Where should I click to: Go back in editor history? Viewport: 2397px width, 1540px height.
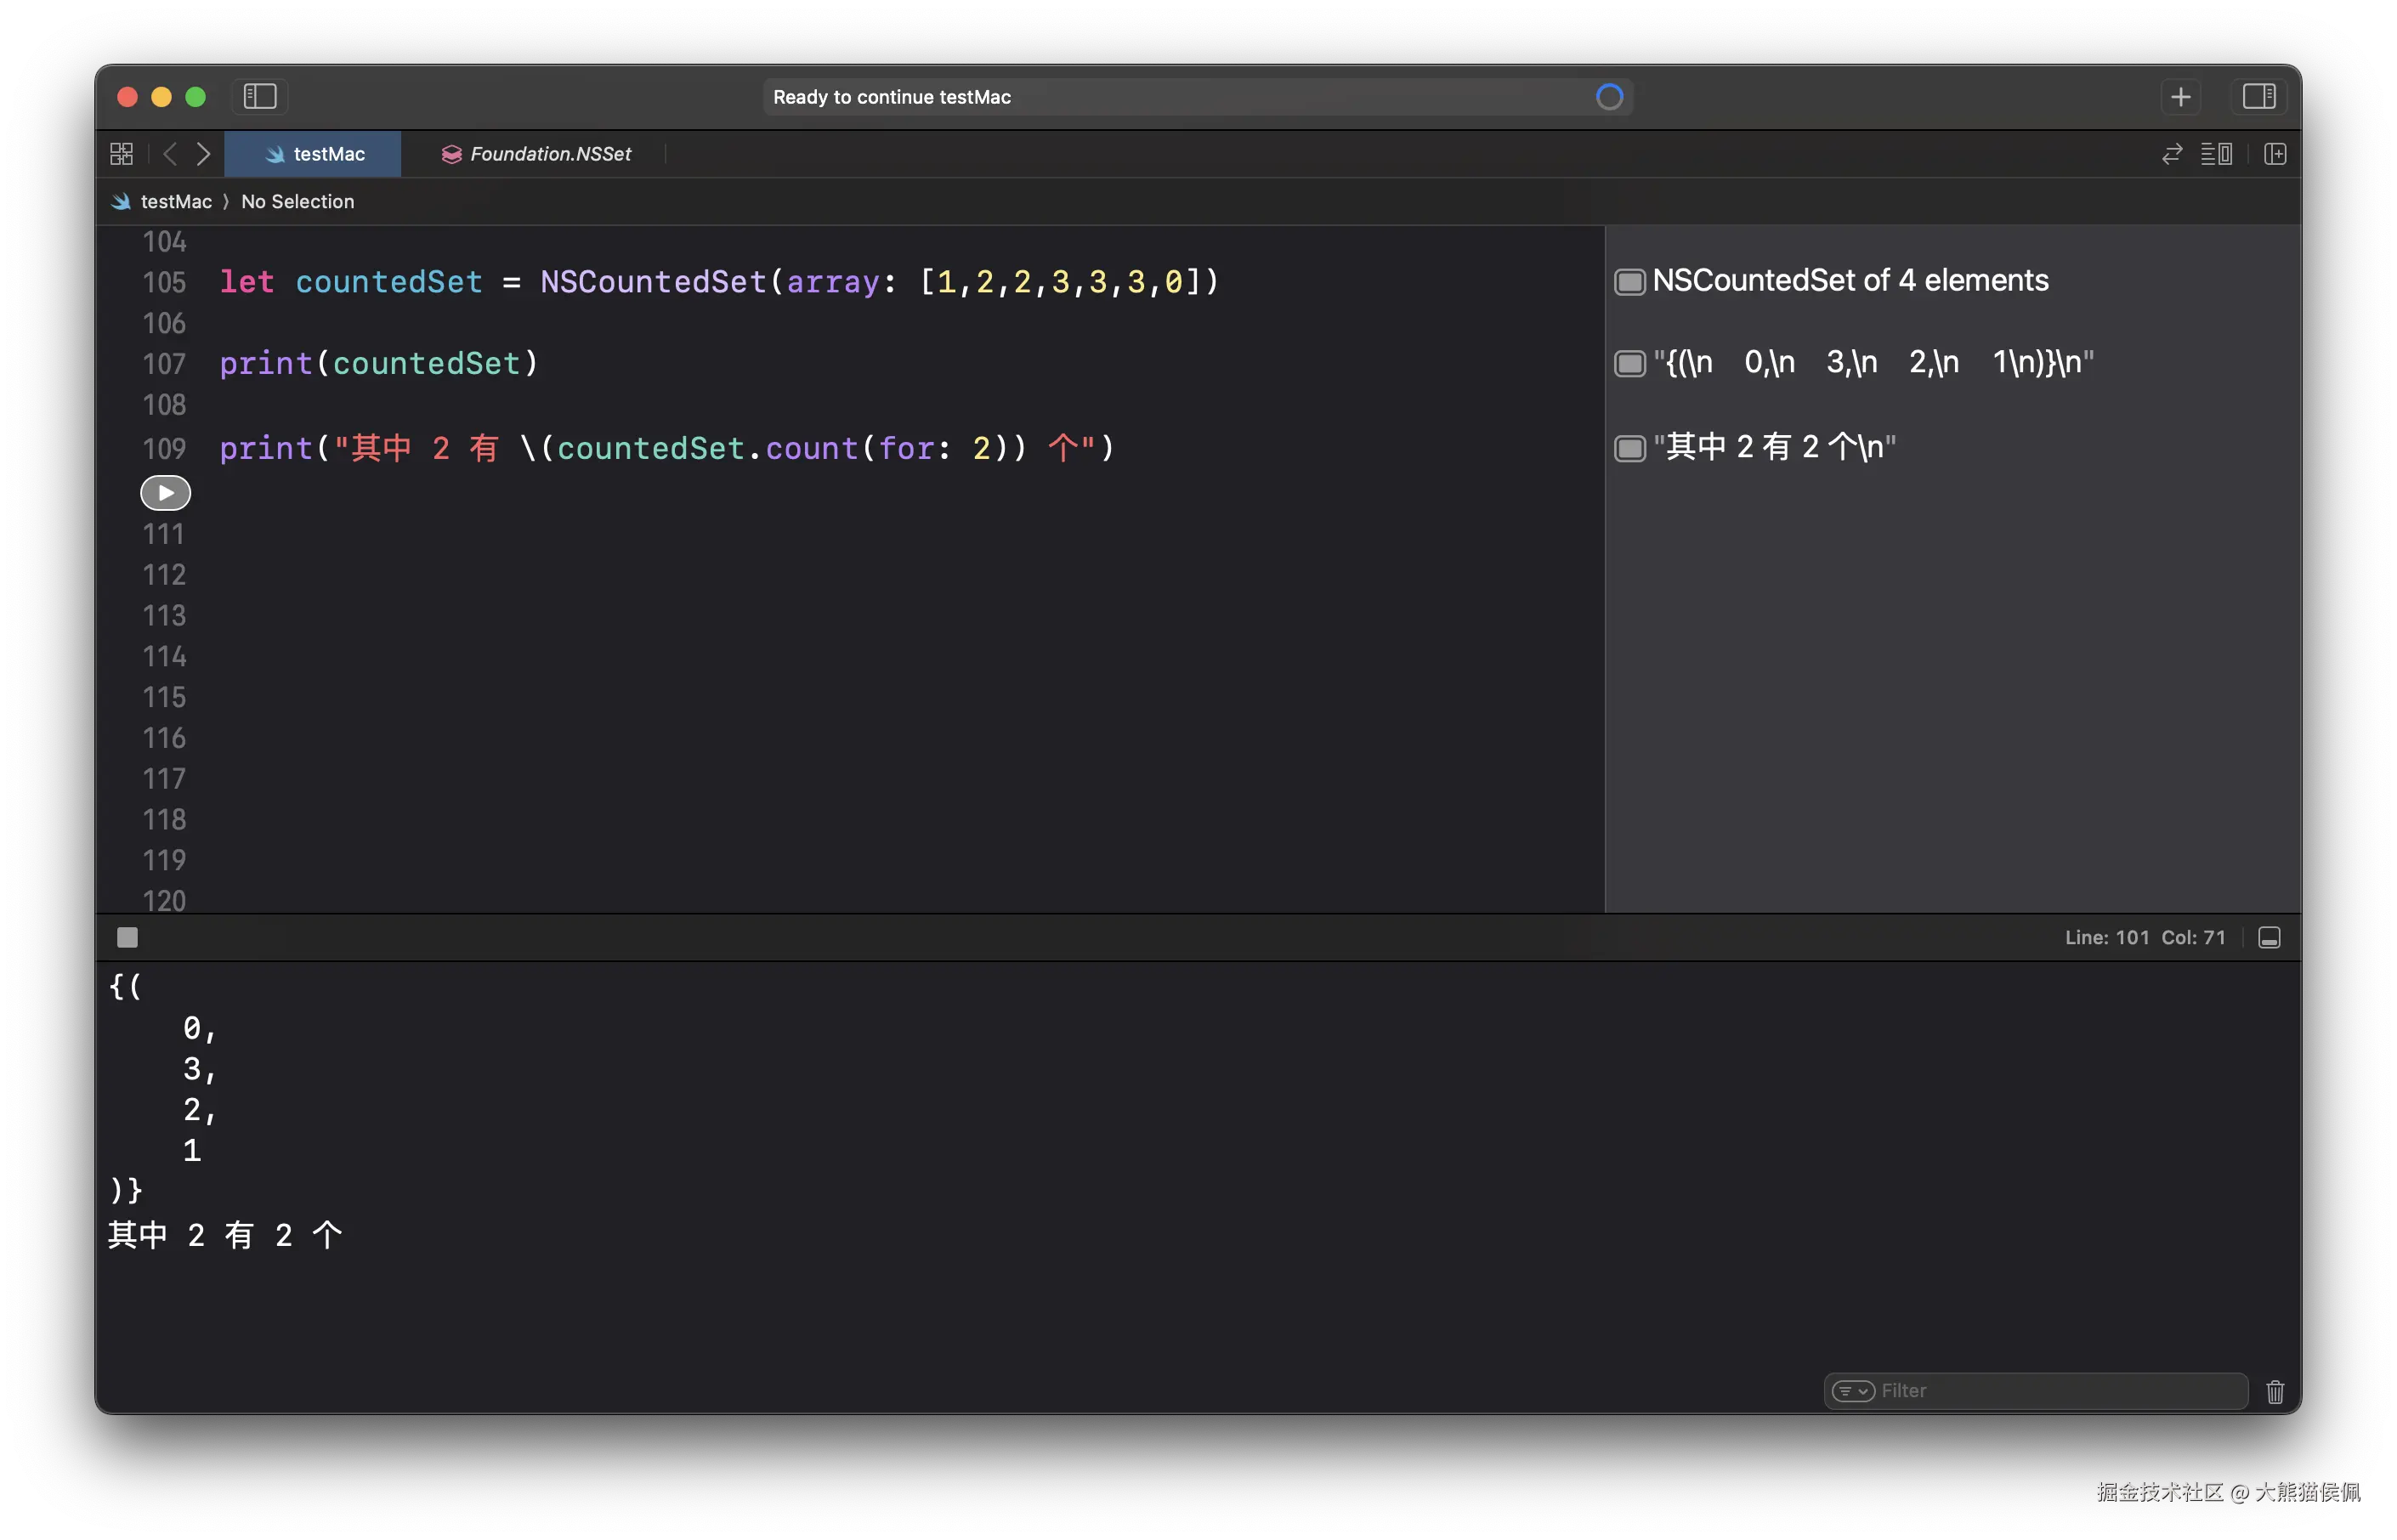(x=170, y=153)
